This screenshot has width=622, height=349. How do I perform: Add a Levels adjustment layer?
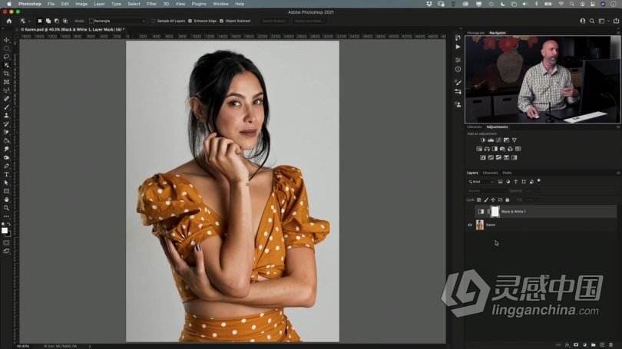click(491, 140)
